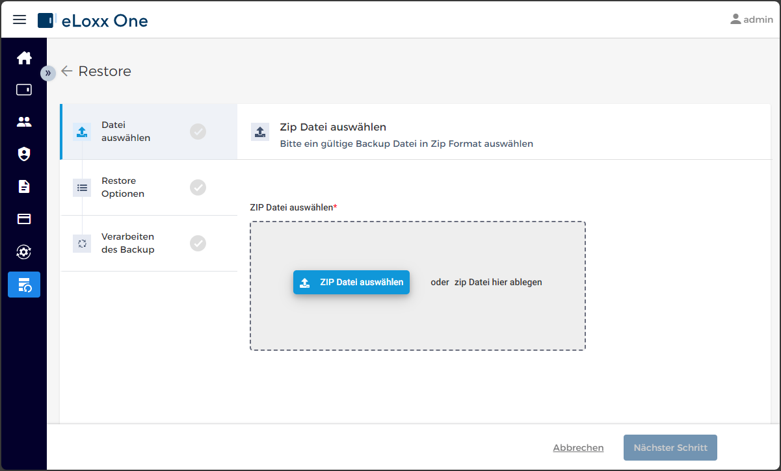Go to the Home sidebar icon

(x=24, y=58)
